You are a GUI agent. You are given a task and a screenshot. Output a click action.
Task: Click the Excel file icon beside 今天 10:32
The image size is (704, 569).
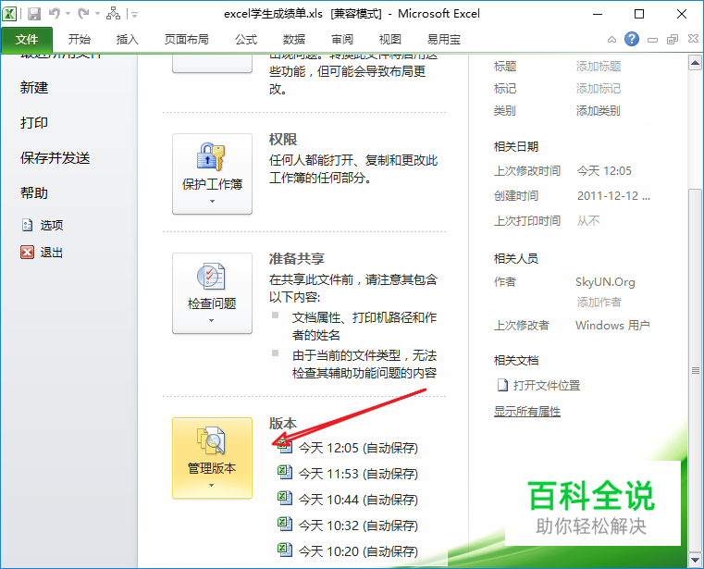285,524
